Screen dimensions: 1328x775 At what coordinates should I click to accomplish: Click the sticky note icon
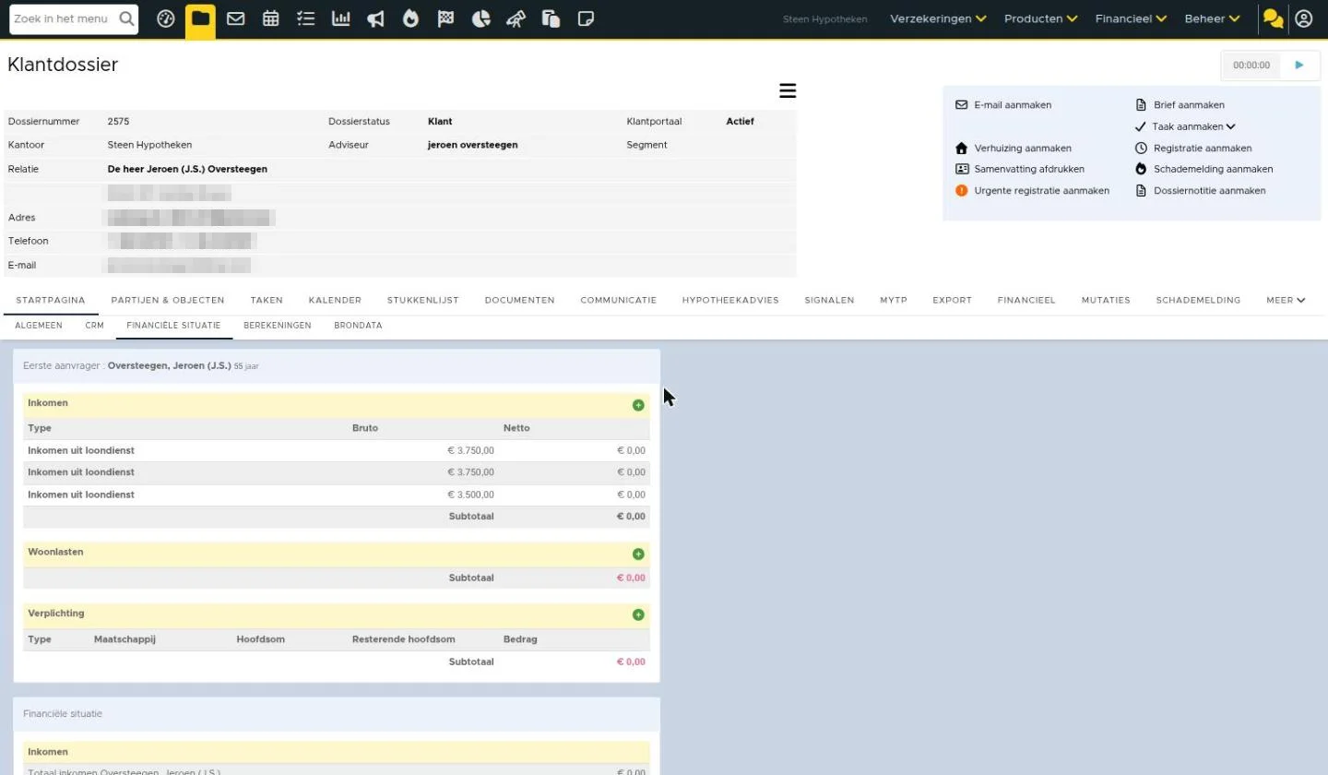(x=586, y=18)
